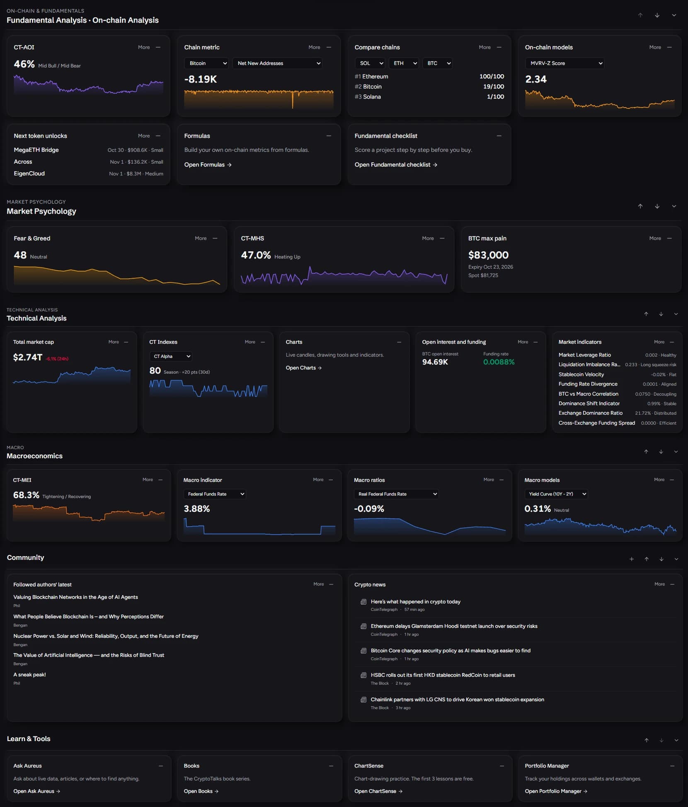Image resolution: width=688 pixels, height=807 pixels.
Task: Move On-chain Analysis section down arrow
Action: click(x=657, y=15)
